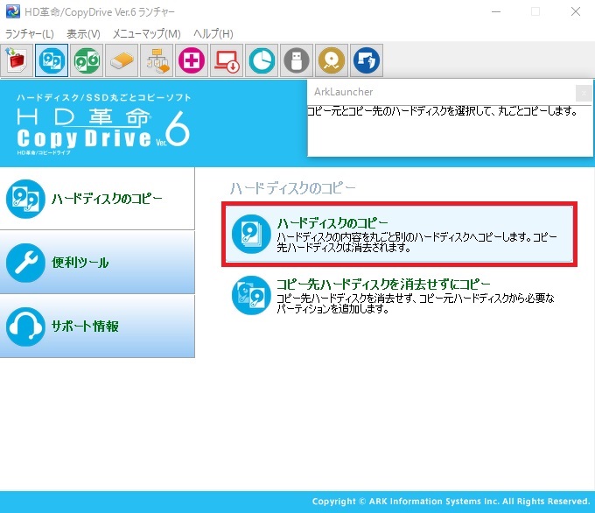This screenshot has width=595, height=513.
Task: Open the red briefcase toolbar icon
Action: (x=17, y=60)
